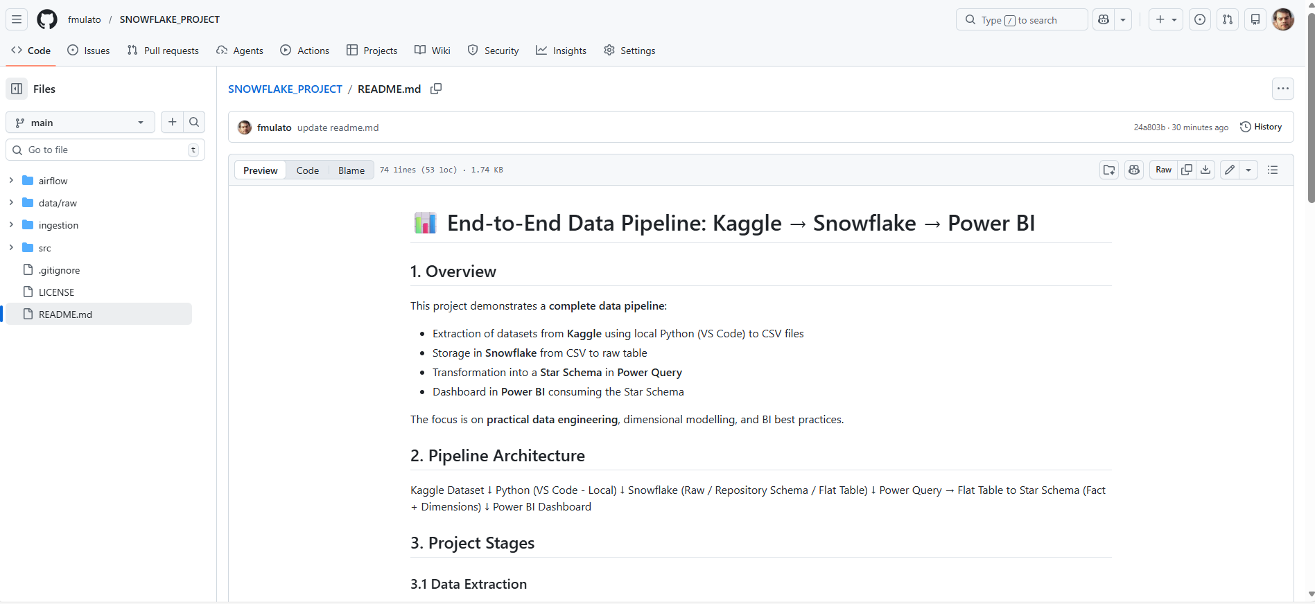The image size is (1315, 604).
Task: Open the 'update readme.md' commit message
Action: pyautogui.click(x=338, y=127)
